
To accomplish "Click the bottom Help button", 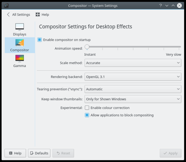I will [15, 153].
